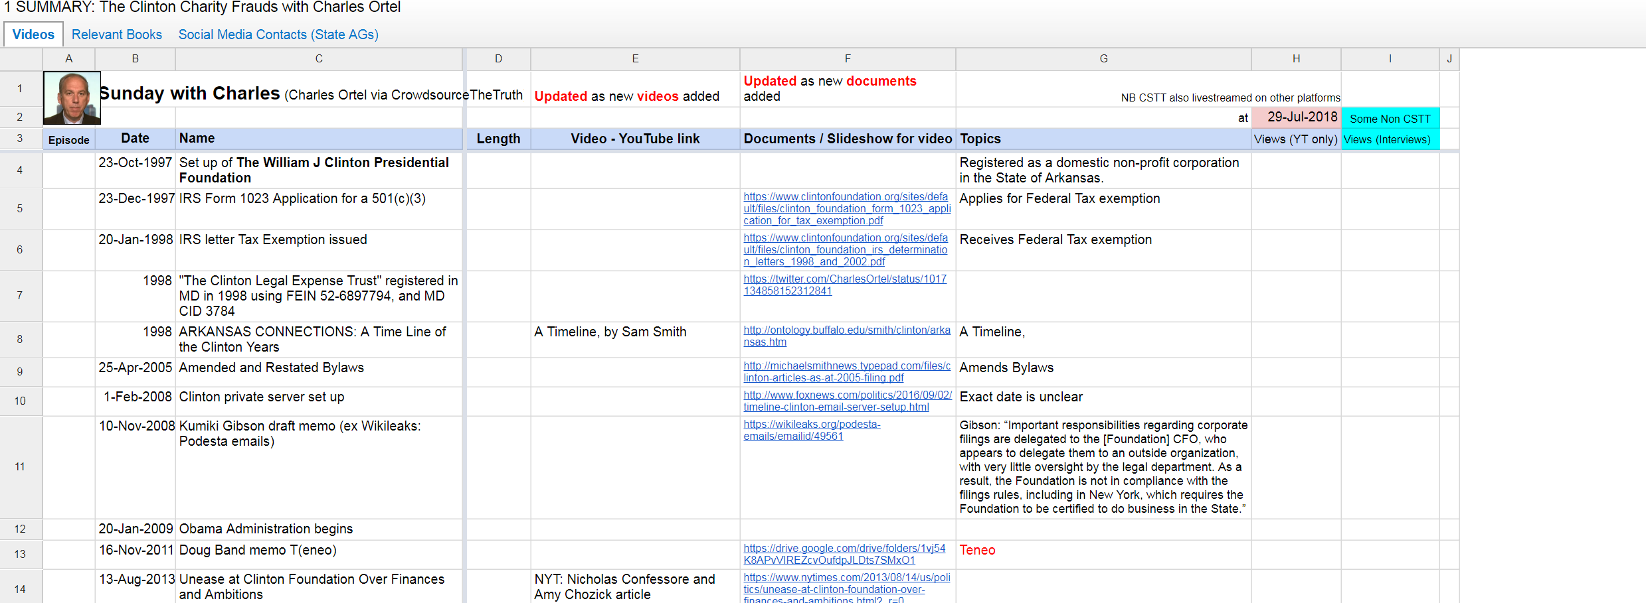Viewport: 1646px width, 603px height.
Task: Switch to the Videos sheet tab
Action: click(x=33, y=34)
